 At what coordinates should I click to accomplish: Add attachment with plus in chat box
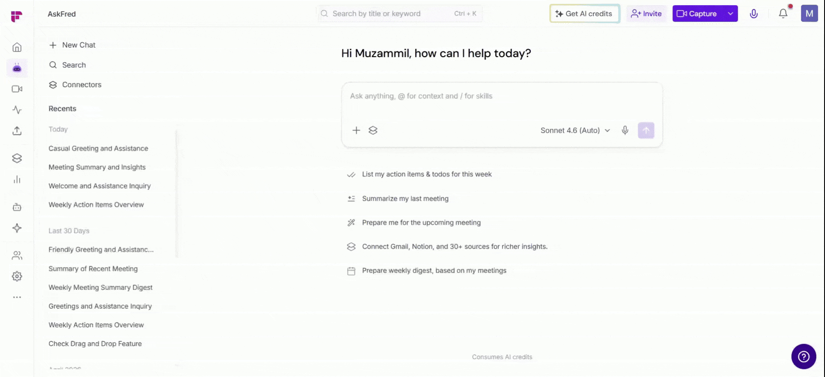pos(356,130)
